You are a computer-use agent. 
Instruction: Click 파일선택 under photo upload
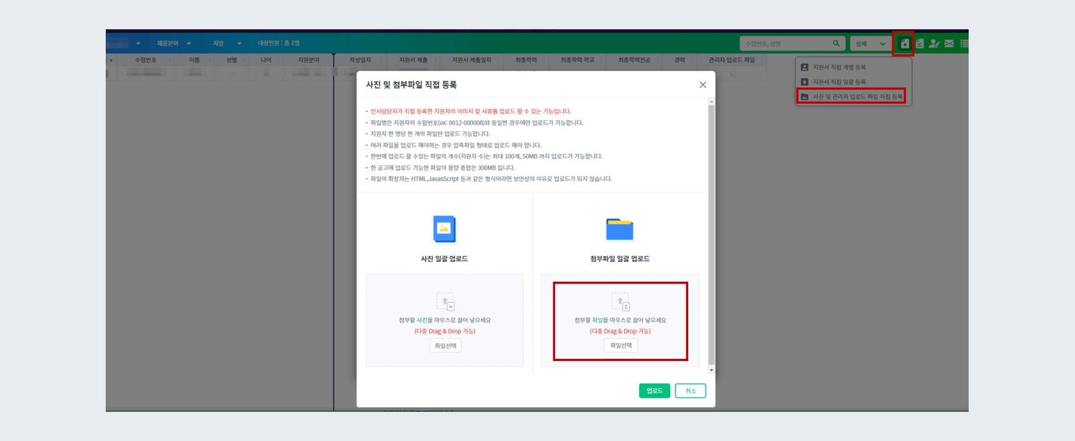(445, 346)
